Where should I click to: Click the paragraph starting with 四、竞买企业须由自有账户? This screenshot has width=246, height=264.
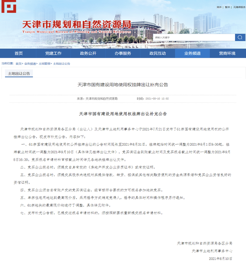(92, 190)
